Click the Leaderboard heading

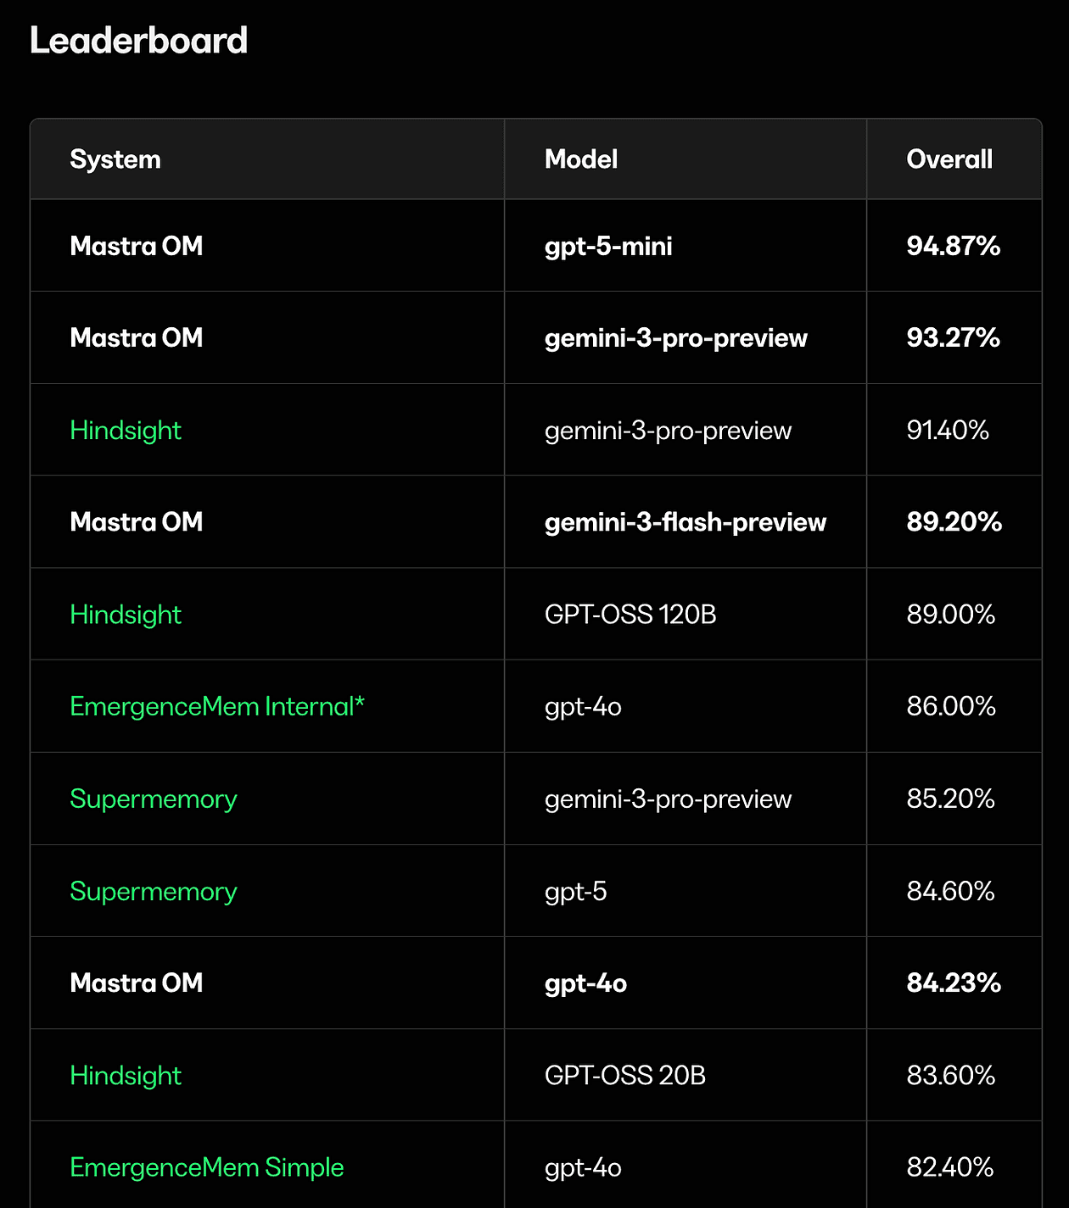click(139, 41)
